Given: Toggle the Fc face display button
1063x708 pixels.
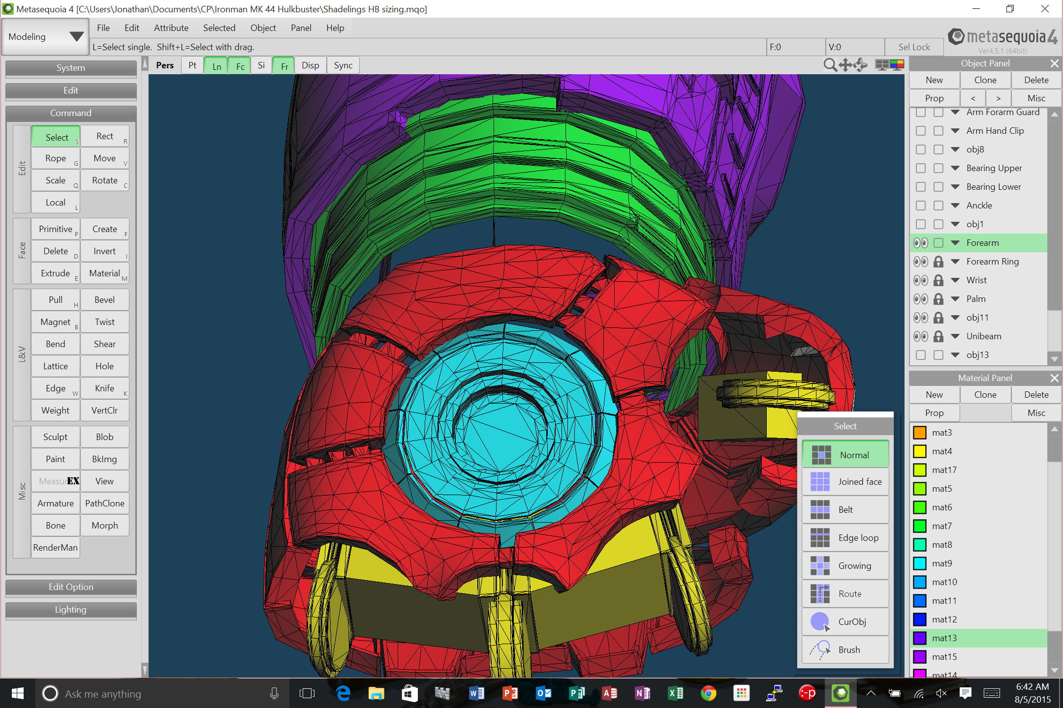Looking at the screenshot, I should coord(240,66).
